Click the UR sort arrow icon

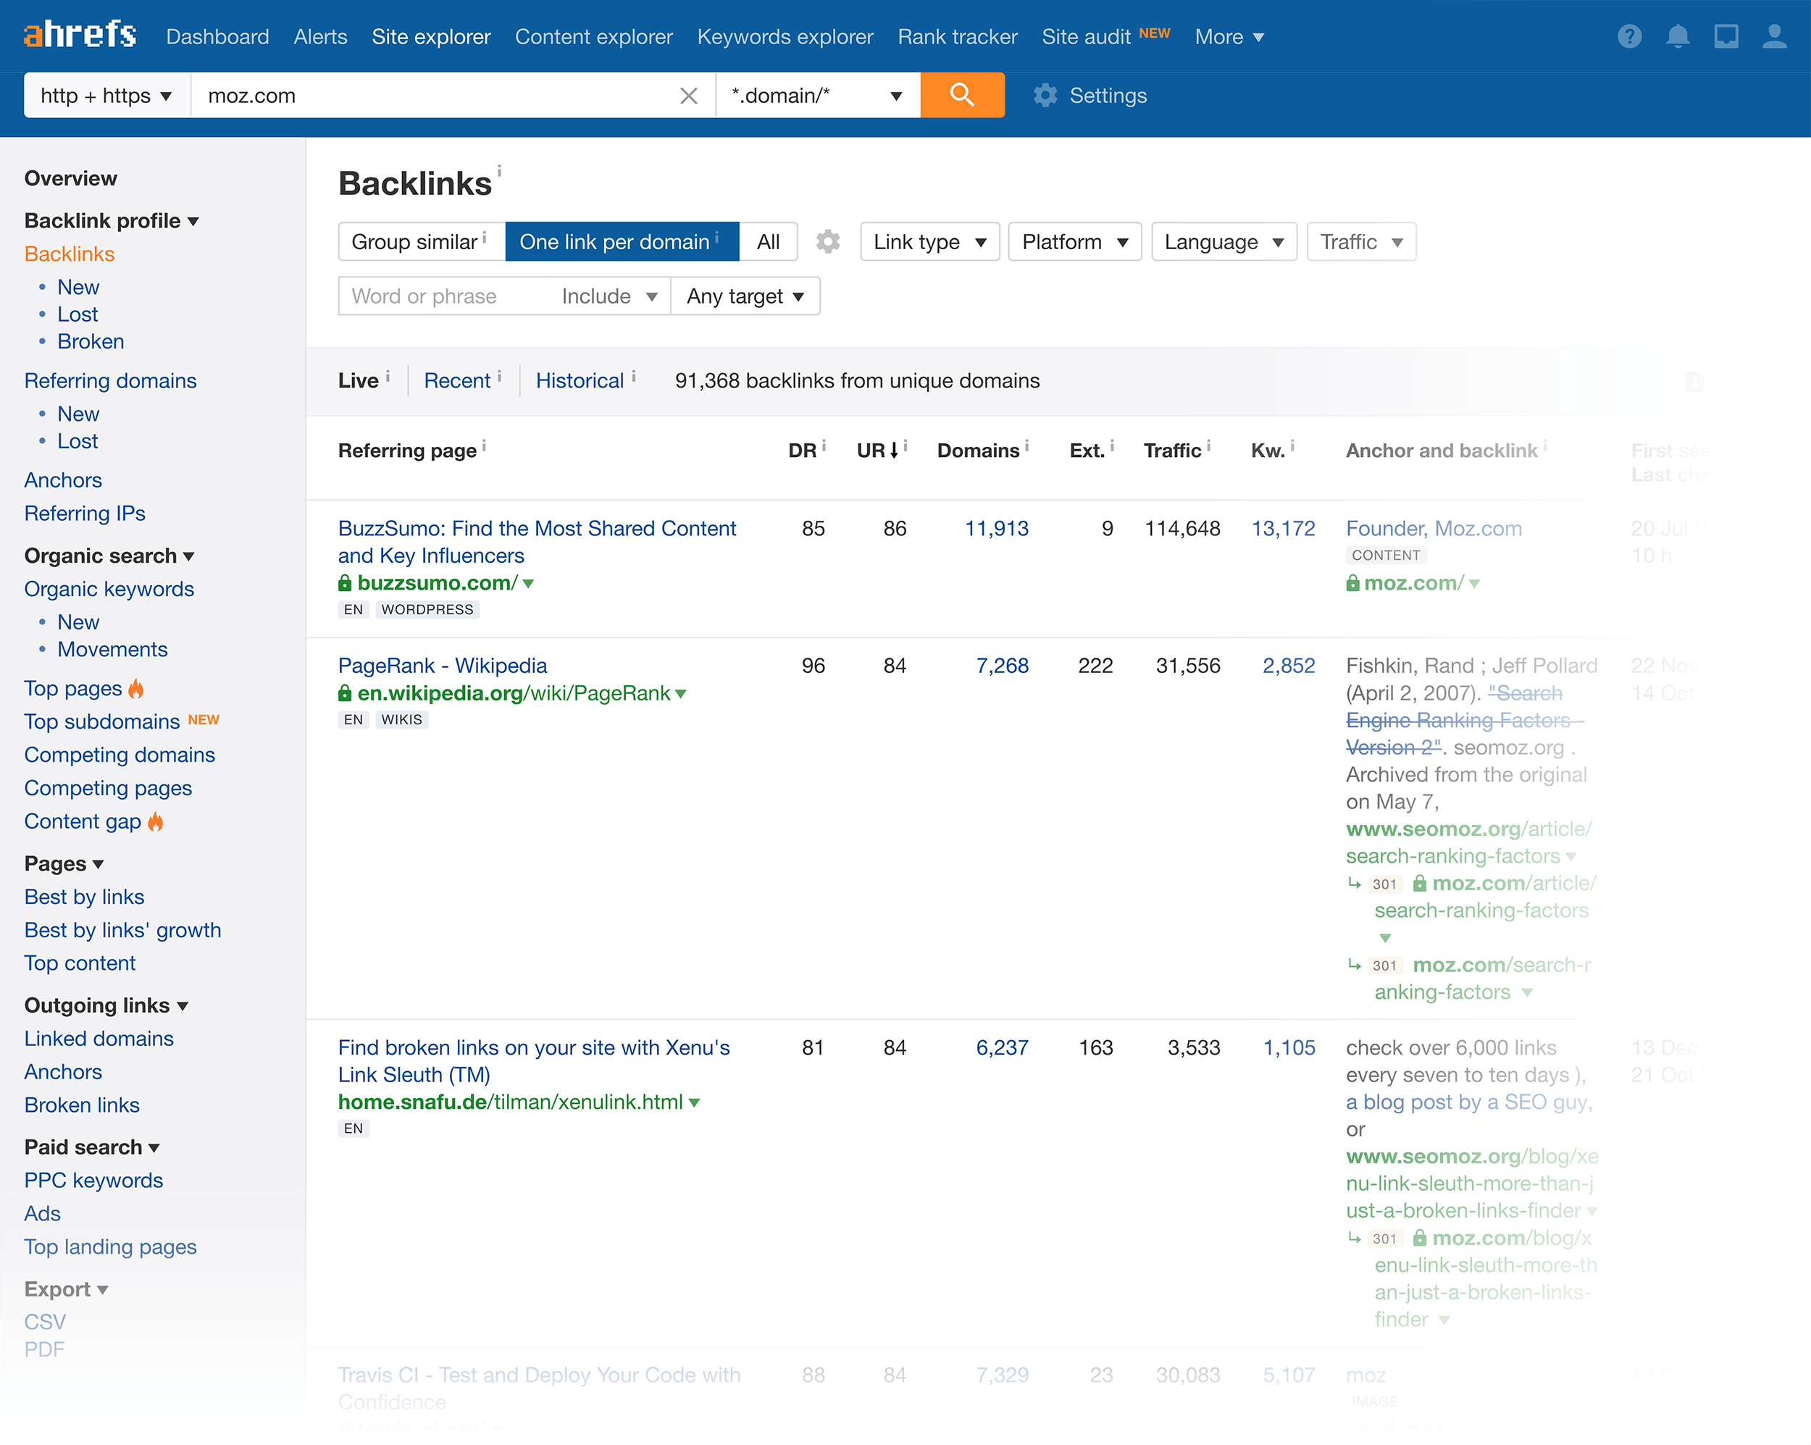pyautogui.click(x=895, y=451)
